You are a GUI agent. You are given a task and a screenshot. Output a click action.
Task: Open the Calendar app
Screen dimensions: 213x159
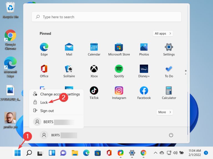94,49
